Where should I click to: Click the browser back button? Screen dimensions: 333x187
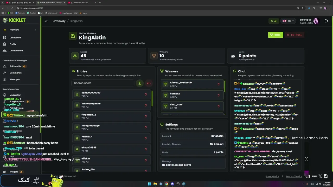pyautogui.click(x=3, y=8)
